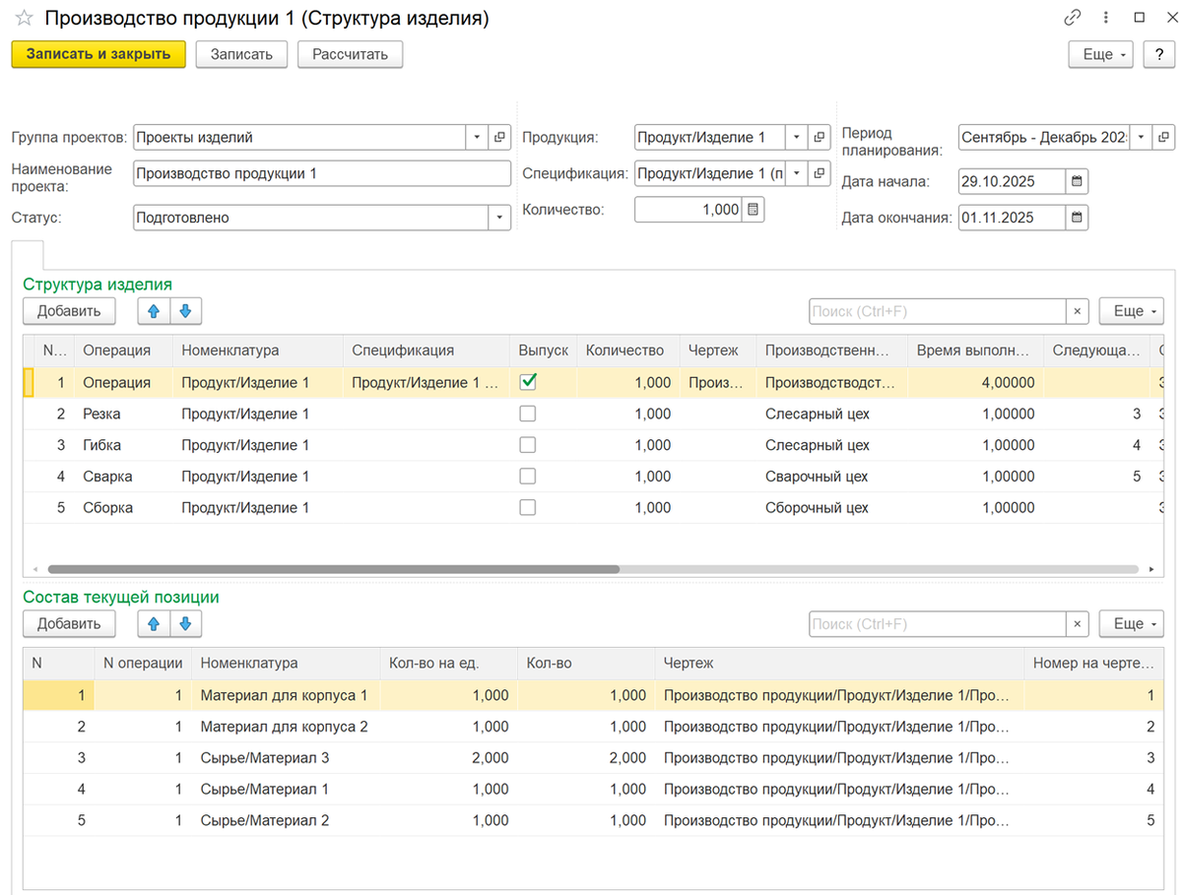Open calculator for Количество field
Viewport: 1182px width, 895px height.
click(753, 210)
